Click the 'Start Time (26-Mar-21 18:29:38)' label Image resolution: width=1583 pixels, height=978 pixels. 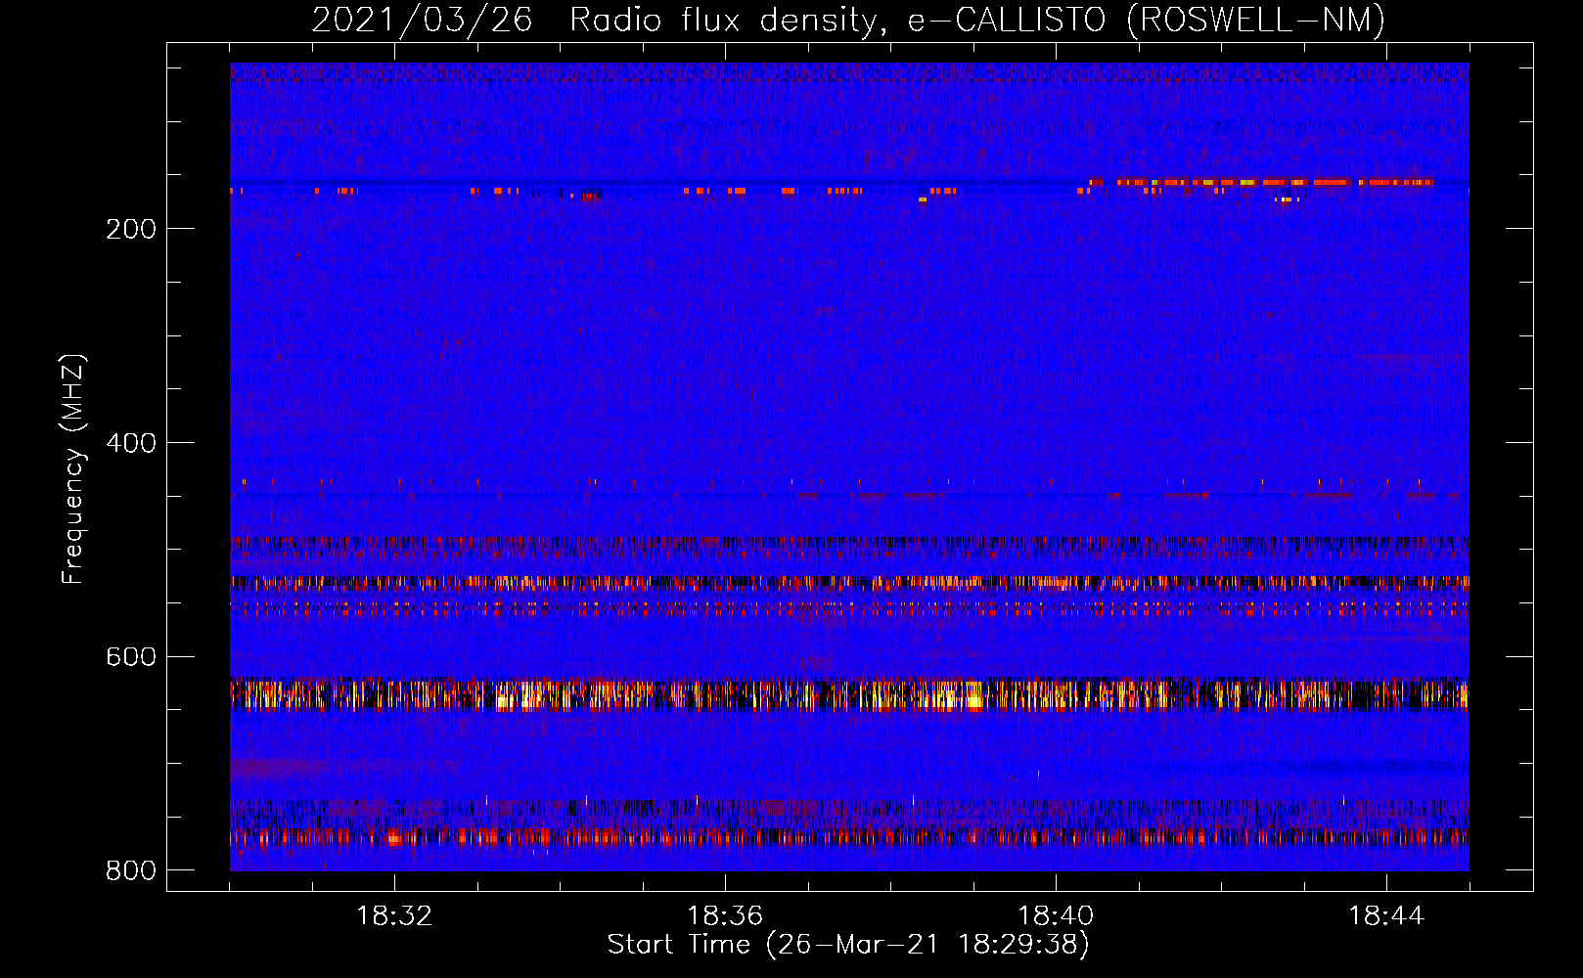[x=848, y=945]
